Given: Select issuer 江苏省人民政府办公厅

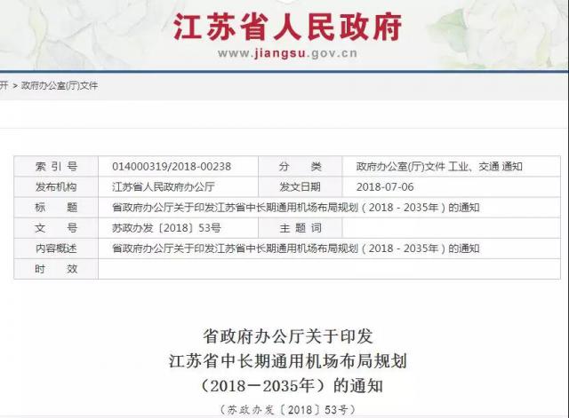Looking at the screenshot, I should click(x=164, y=187).
